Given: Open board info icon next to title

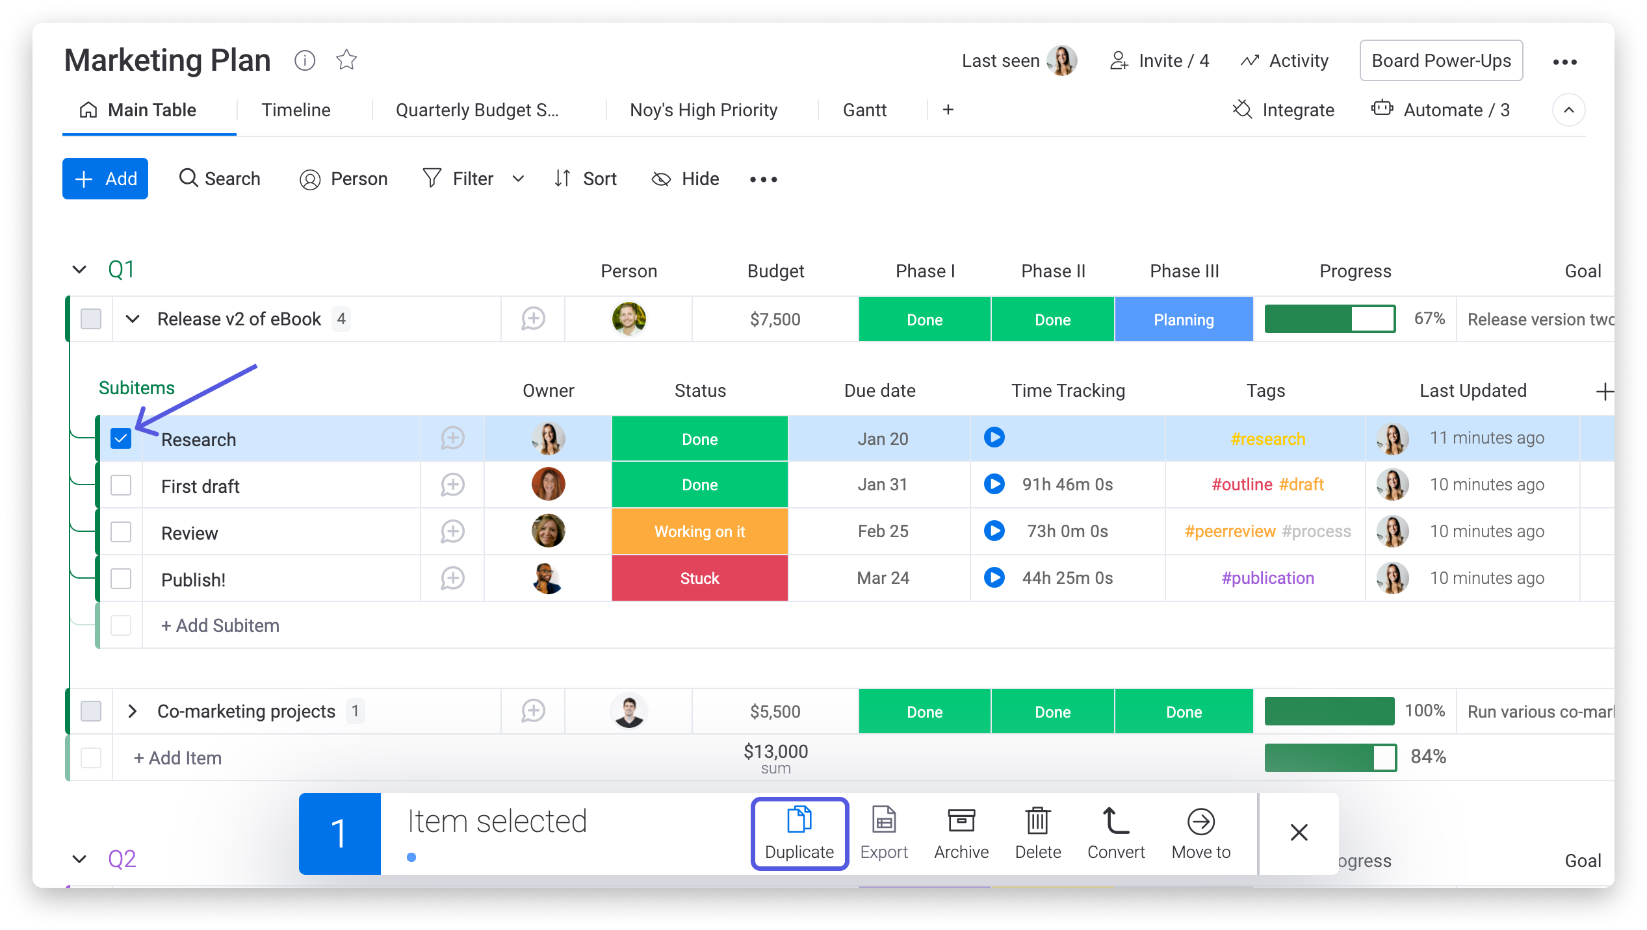Looking at the screenshot, I should point(305,60).
